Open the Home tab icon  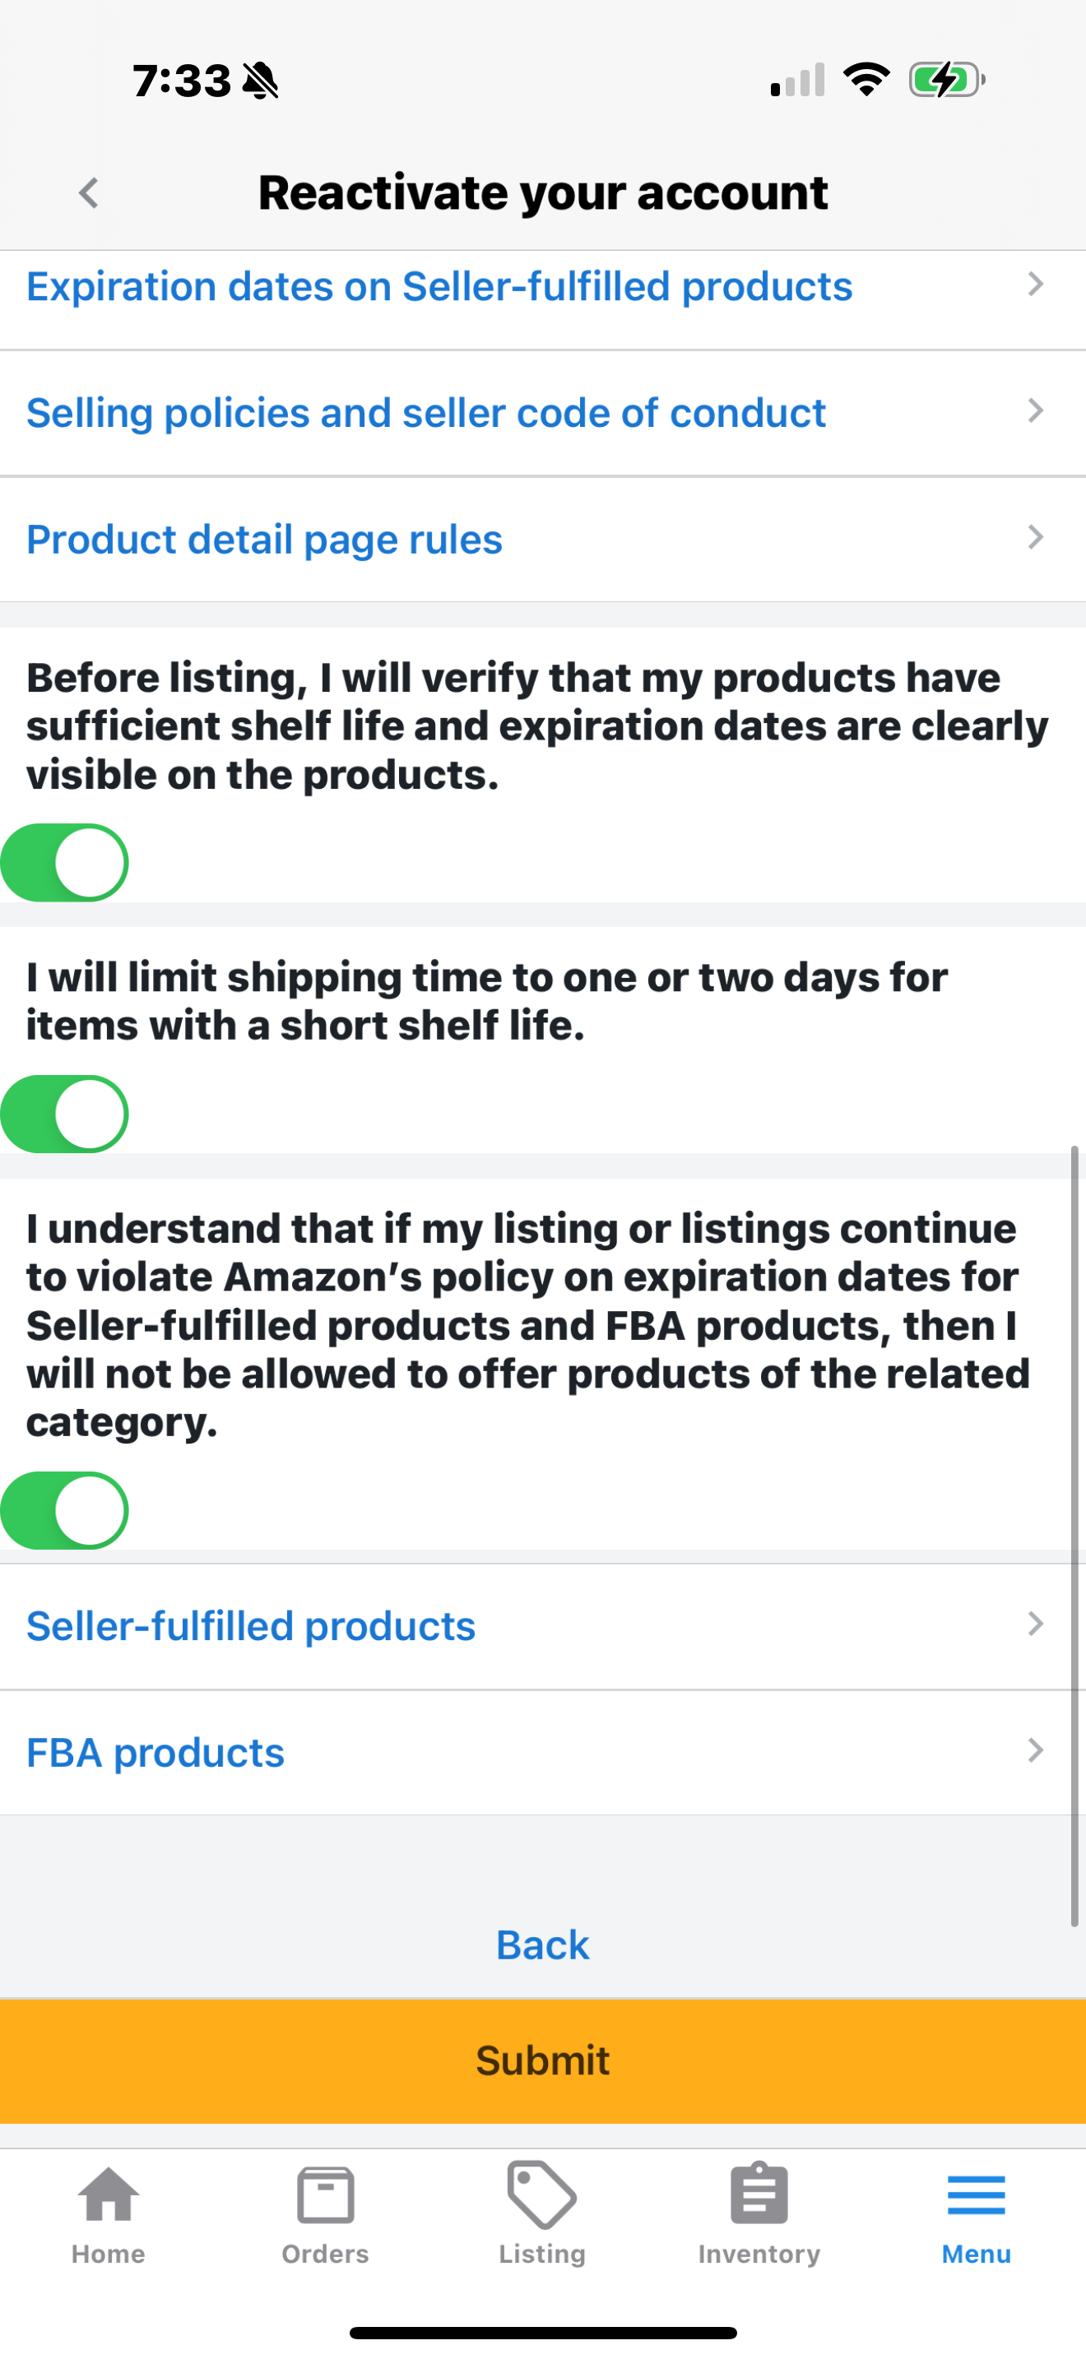(x=108, y=2196)
